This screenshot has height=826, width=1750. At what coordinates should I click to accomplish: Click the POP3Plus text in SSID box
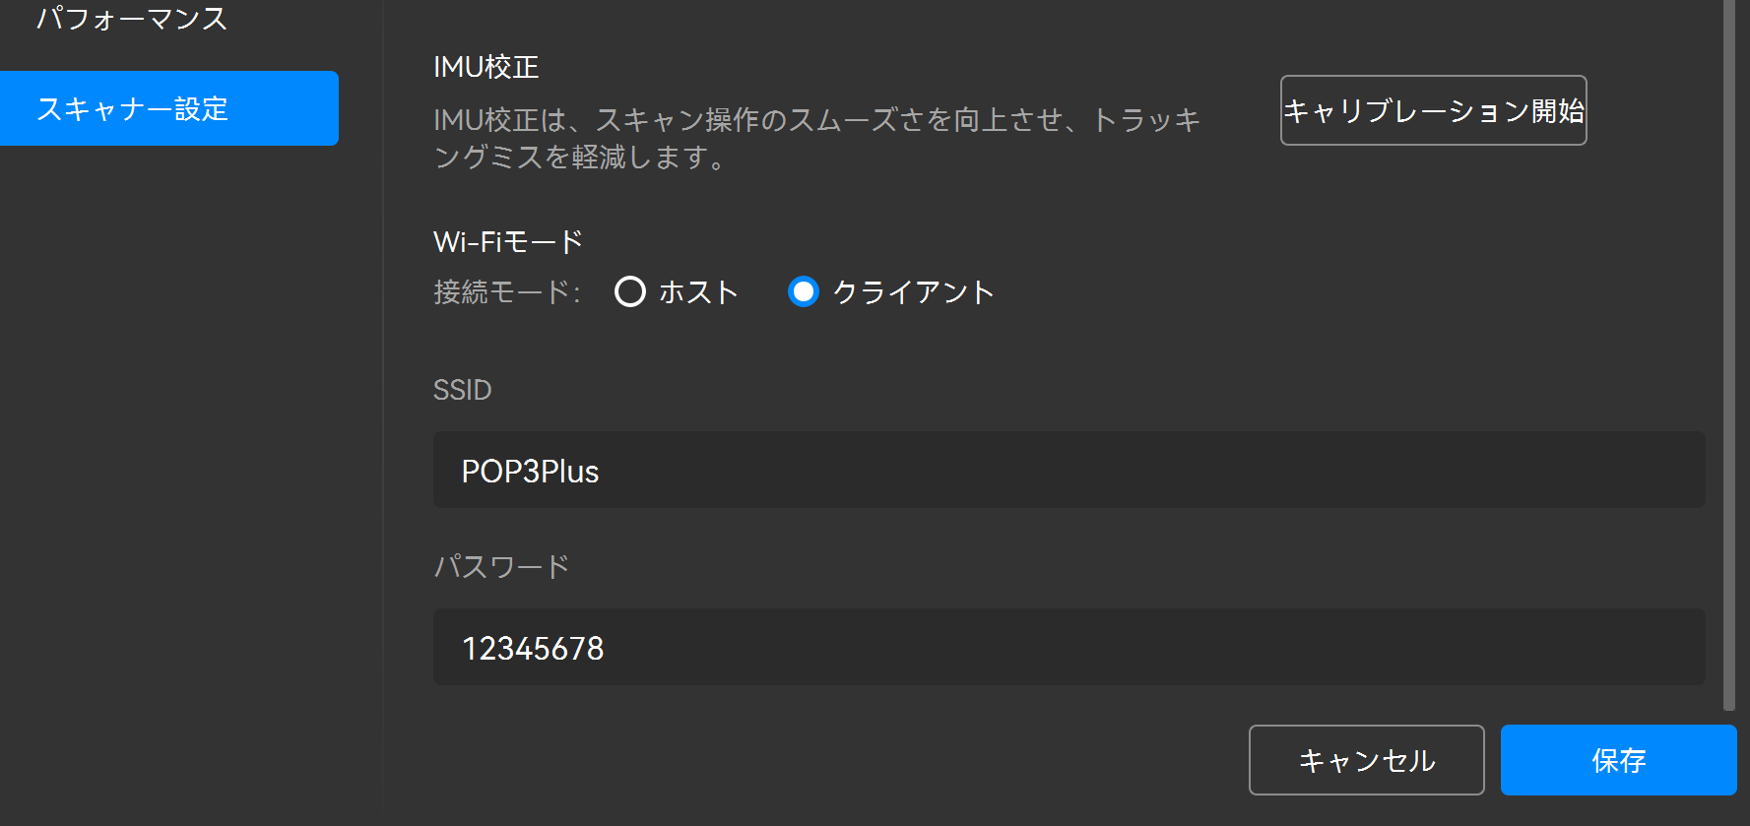[530, 472]
